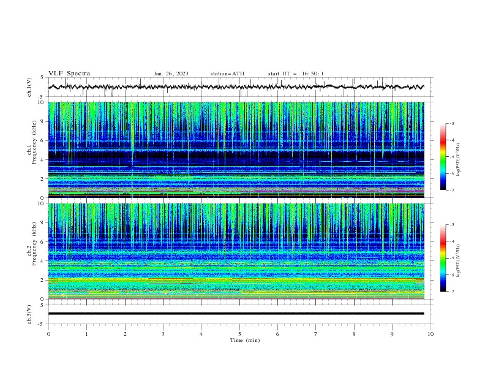This screenshot has height=375, width=485.
Task: Click time axis tick label "3"
Action: [163, 334]
